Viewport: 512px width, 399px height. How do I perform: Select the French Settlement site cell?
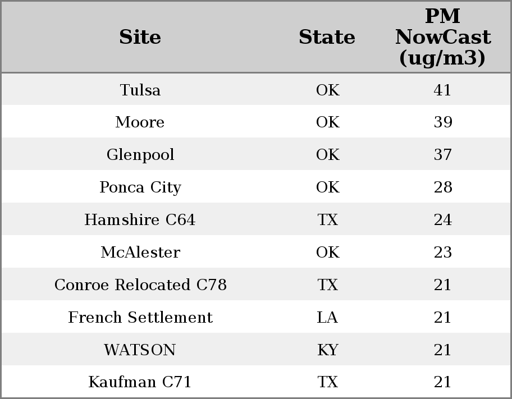click(140, 317)
